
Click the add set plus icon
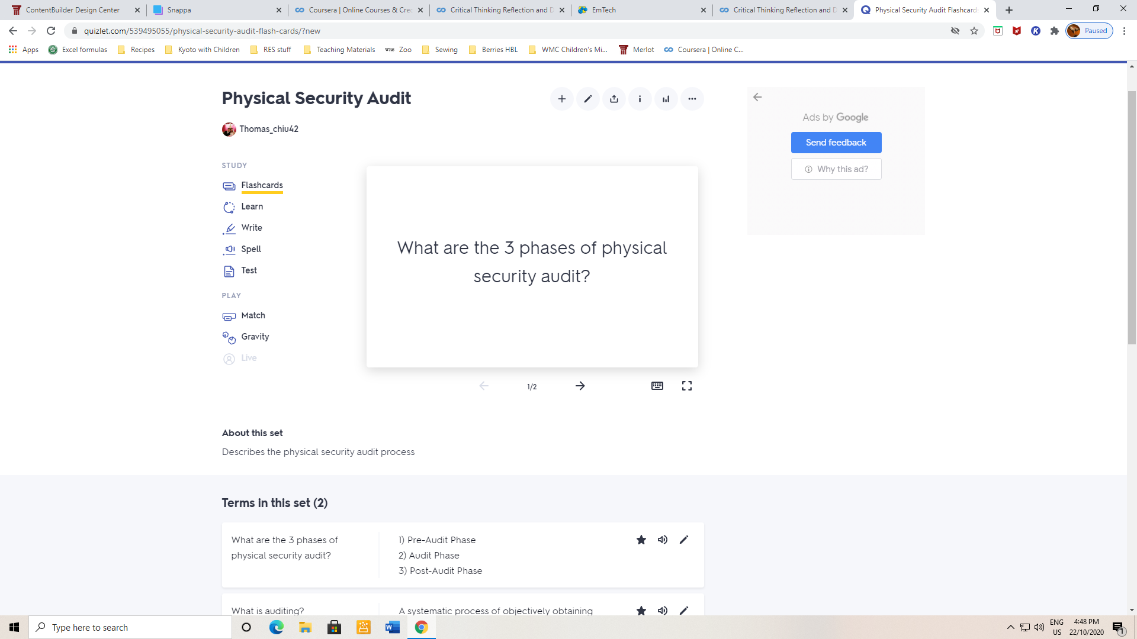(561, 99)
